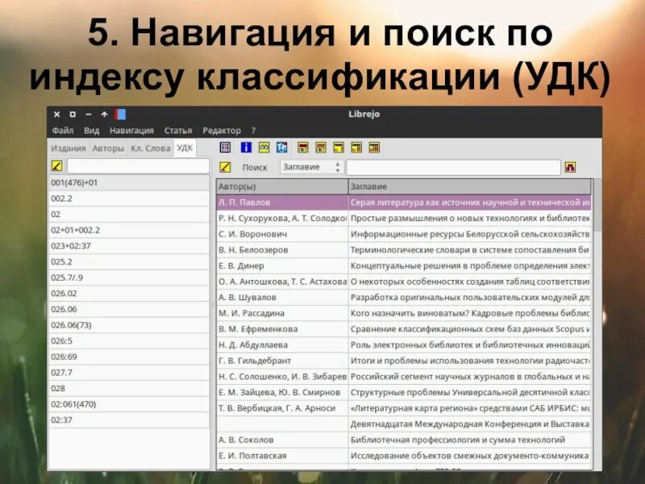Open the Файл menu

63,131
